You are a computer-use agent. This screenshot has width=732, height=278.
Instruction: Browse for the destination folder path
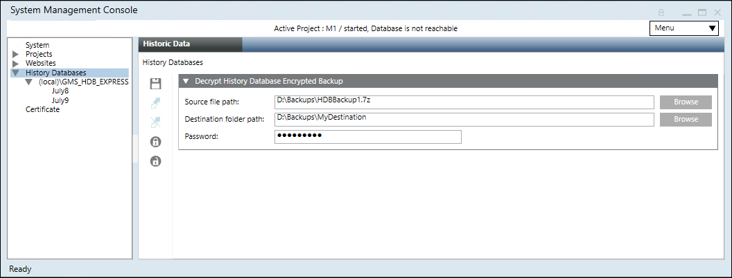[x=685, y=119]
